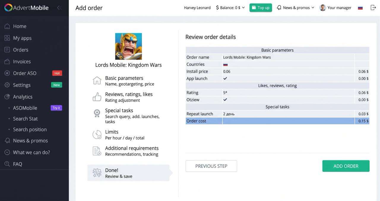Screen dimensions: 380x201
Task: Open My apps menu item
Action: tap(22, 38)
